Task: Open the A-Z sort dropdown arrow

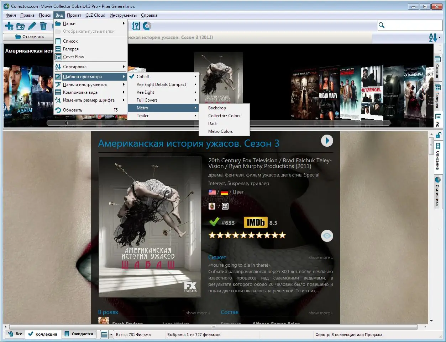Action: pos(439,37)
